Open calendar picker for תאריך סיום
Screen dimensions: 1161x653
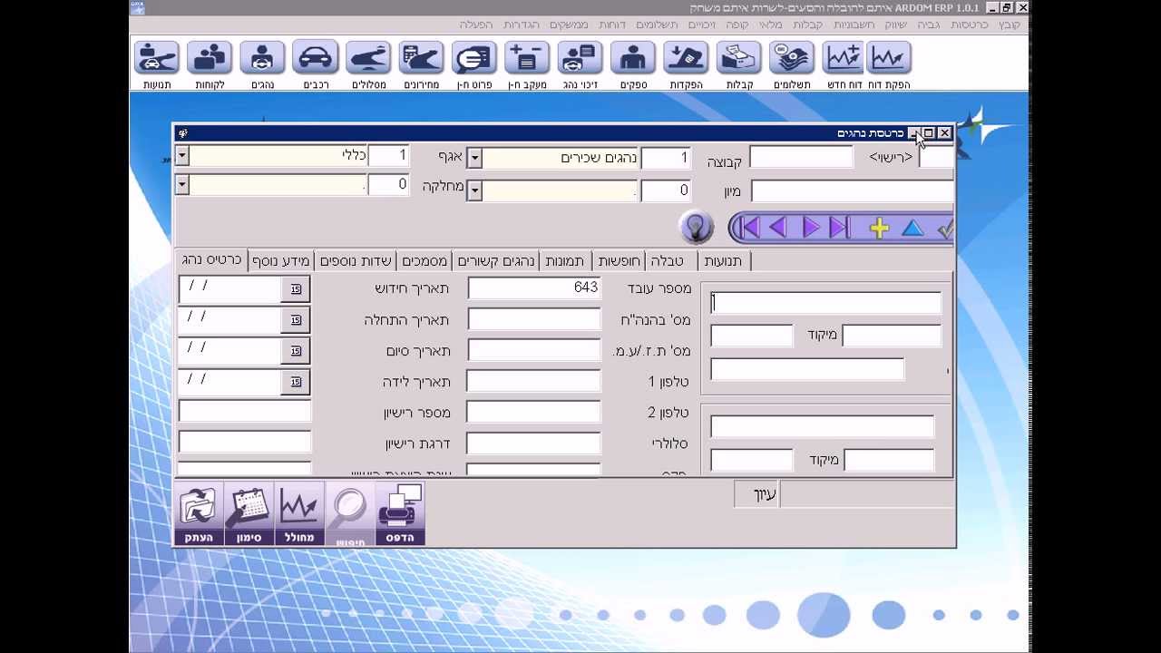[296, 351]
